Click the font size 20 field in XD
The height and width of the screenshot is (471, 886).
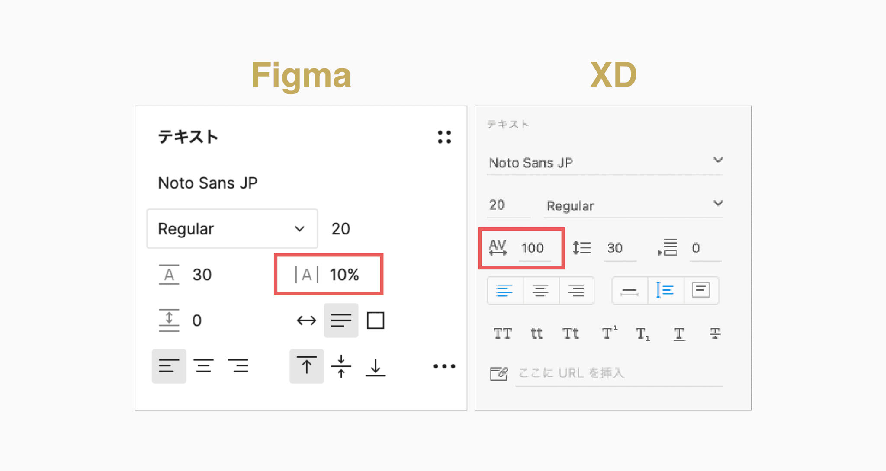click(x=508, y=205)
